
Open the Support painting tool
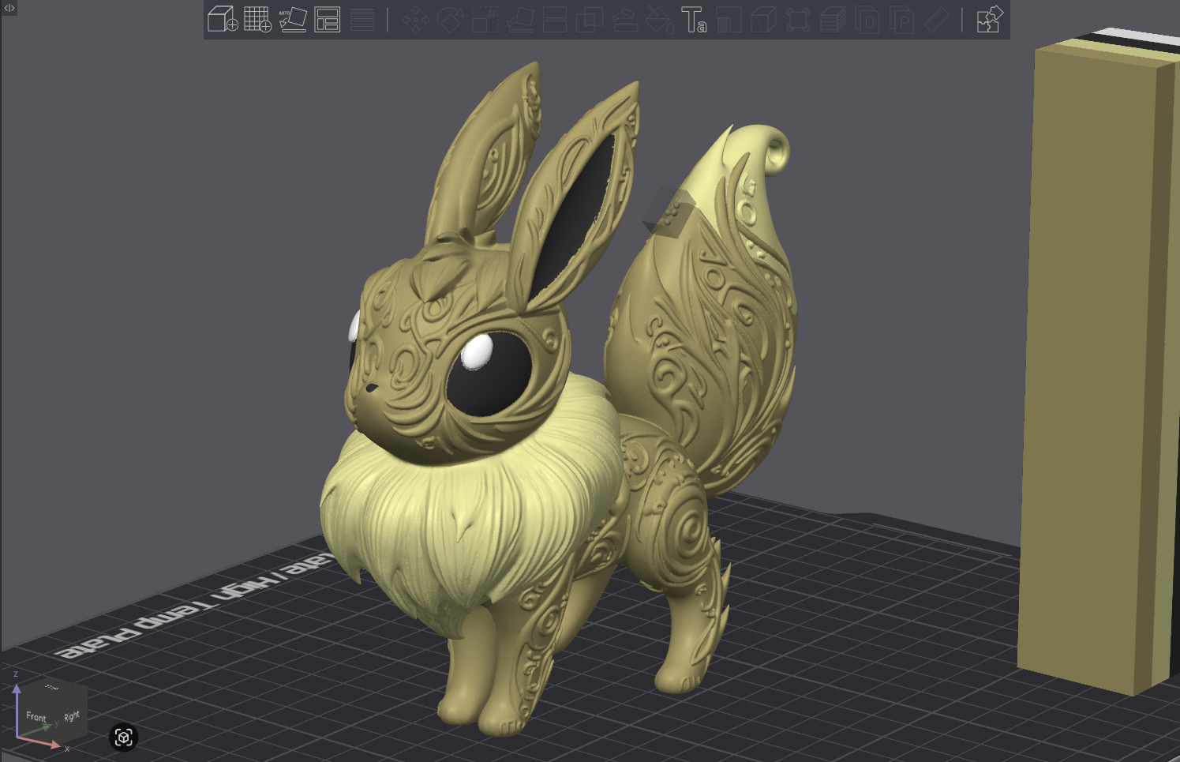[x=624, y=19]
